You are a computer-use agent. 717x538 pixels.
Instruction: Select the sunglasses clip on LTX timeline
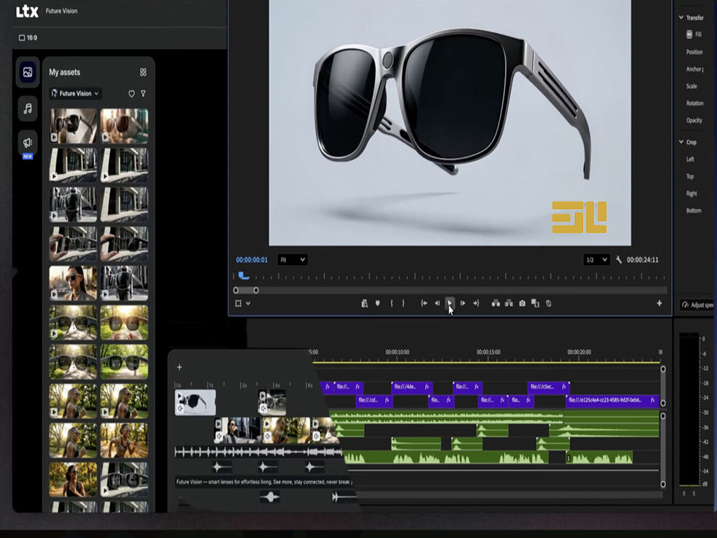click(195, 402)
